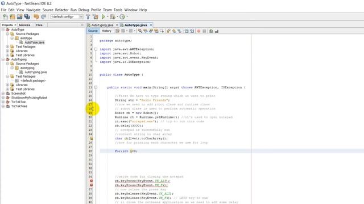Open the Navigate menu
Image resolution: width=364 pixels, height=204 pixels.
[33, 10]
